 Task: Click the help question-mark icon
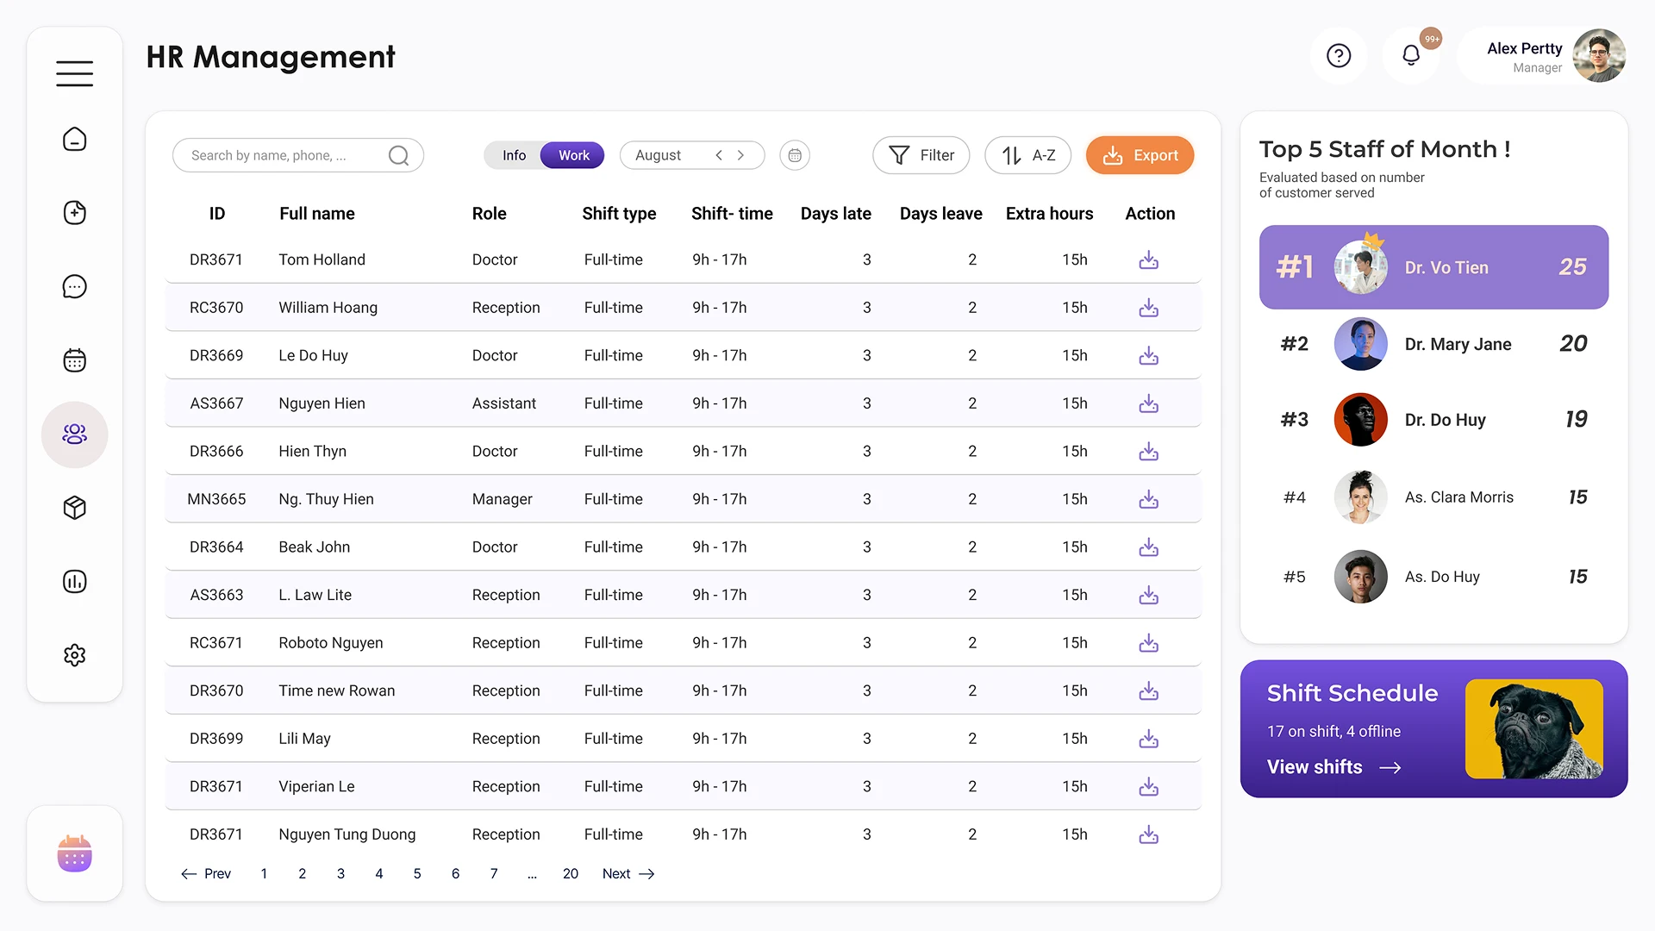point(1338,55)
